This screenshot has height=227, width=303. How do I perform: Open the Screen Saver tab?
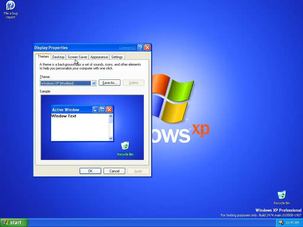(x=77, y=57)
